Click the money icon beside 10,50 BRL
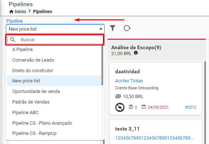This screenshot has width=209, height=144. coord(118,96)
